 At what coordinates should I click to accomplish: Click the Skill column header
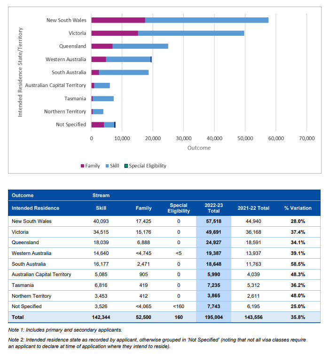tap(101, 208)
